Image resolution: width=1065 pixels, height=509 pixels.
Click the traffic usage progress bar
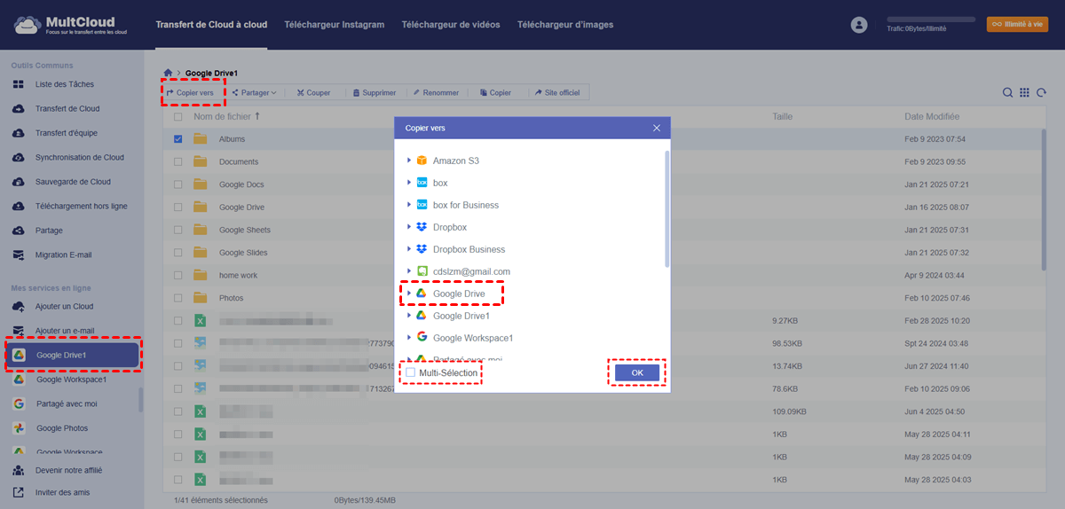(930, 19)
